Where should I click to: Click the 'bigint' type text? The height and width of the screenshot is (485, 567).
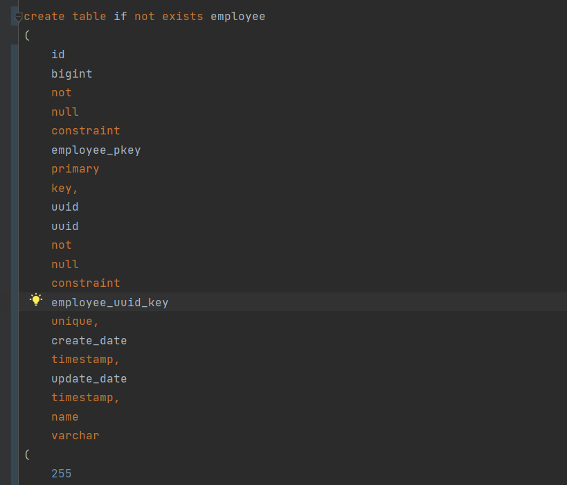tap(71, 74)
